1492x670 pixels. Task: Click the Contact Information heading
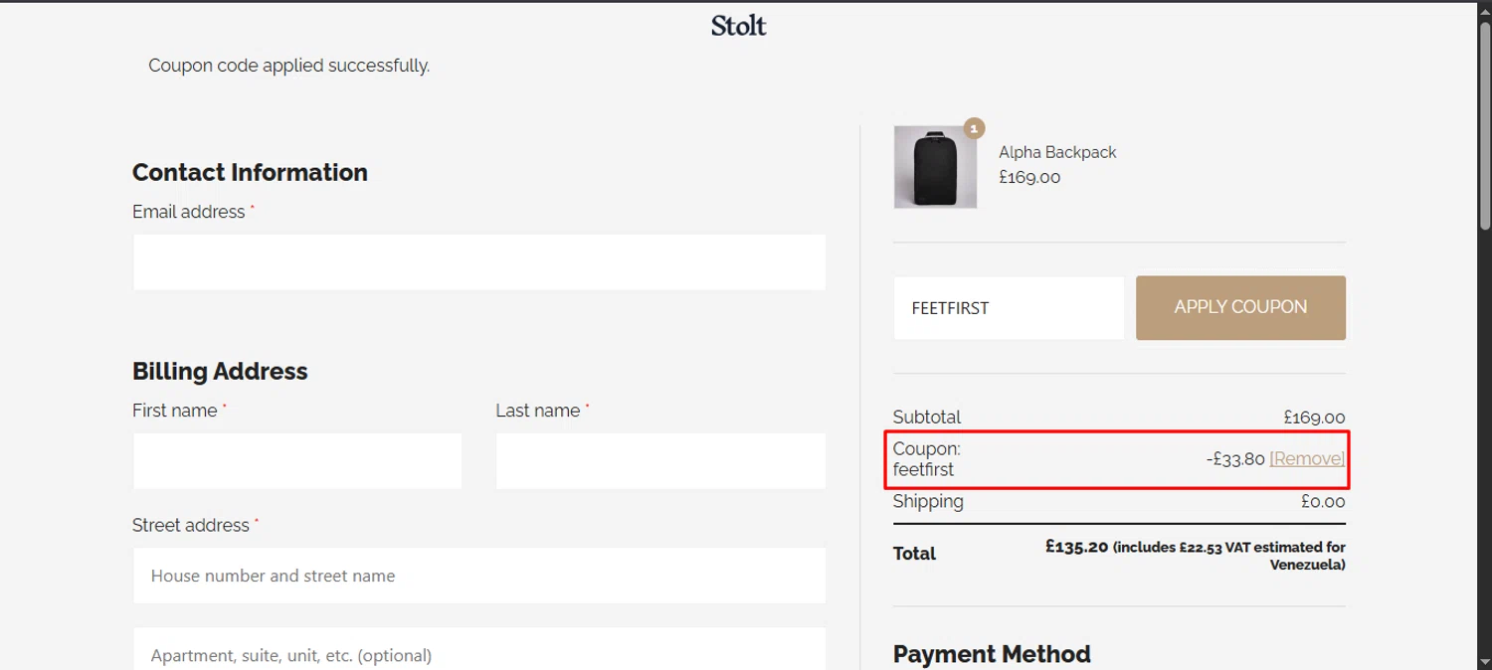click(x=250, y=172)
